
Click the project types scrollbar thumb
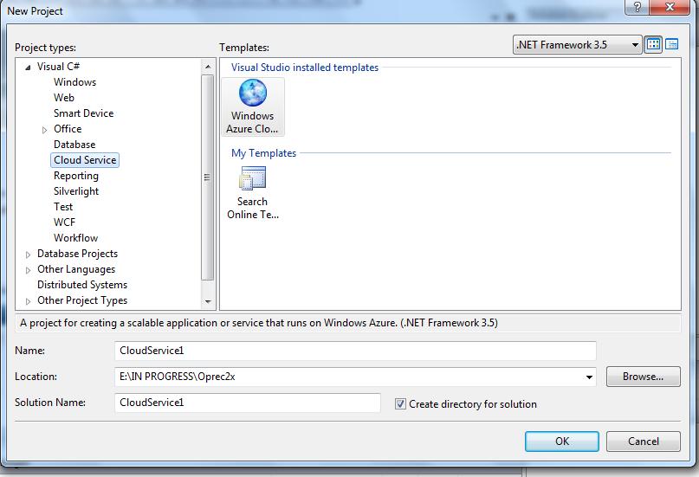tap(208, 177)
